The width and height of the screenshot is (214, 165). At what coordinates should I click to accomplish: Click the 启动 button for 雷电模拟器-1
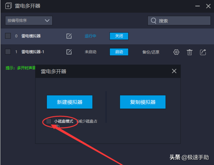(x=119, y=52)
